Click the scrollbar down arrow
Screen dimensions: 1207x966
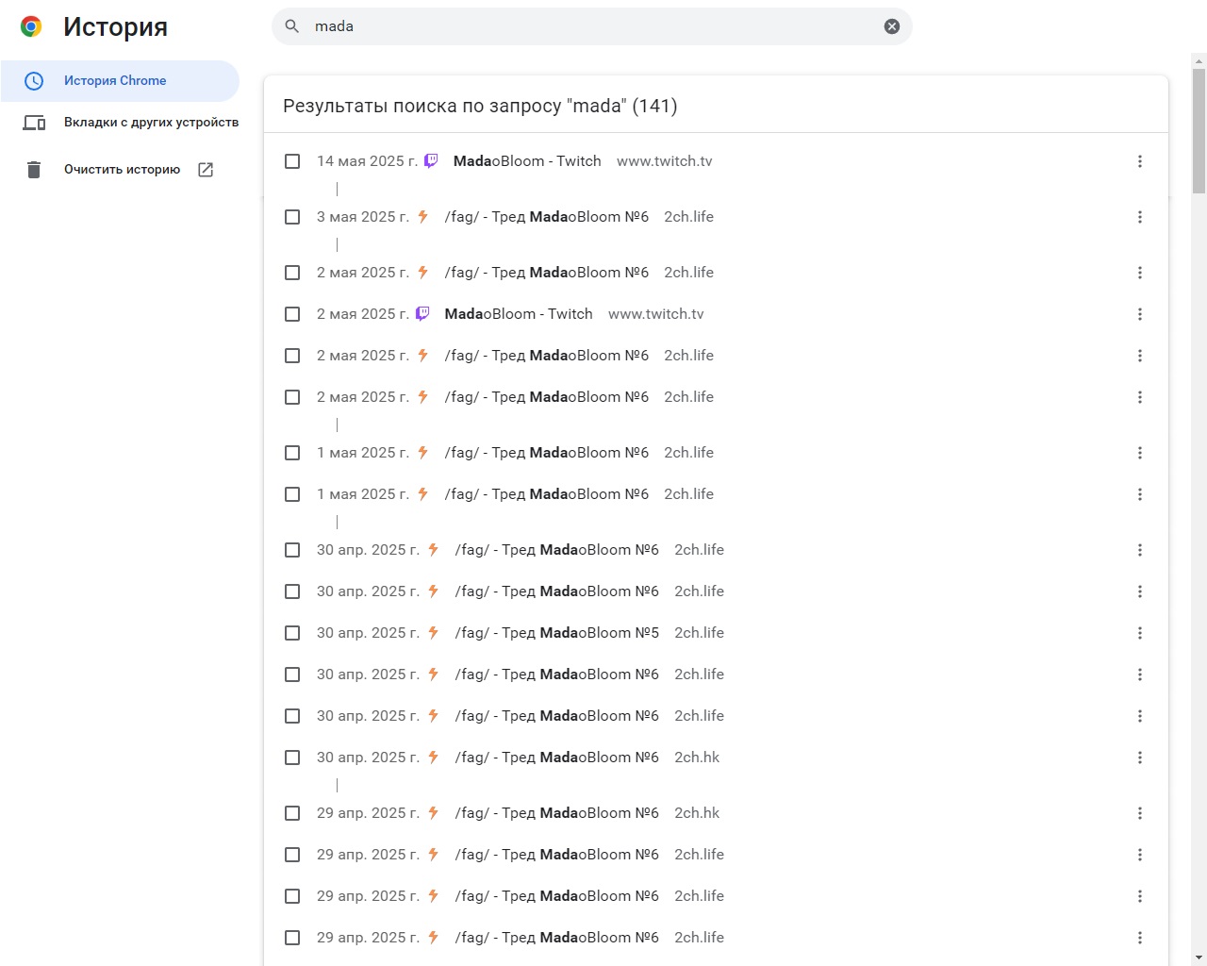tap(1199, 958)
